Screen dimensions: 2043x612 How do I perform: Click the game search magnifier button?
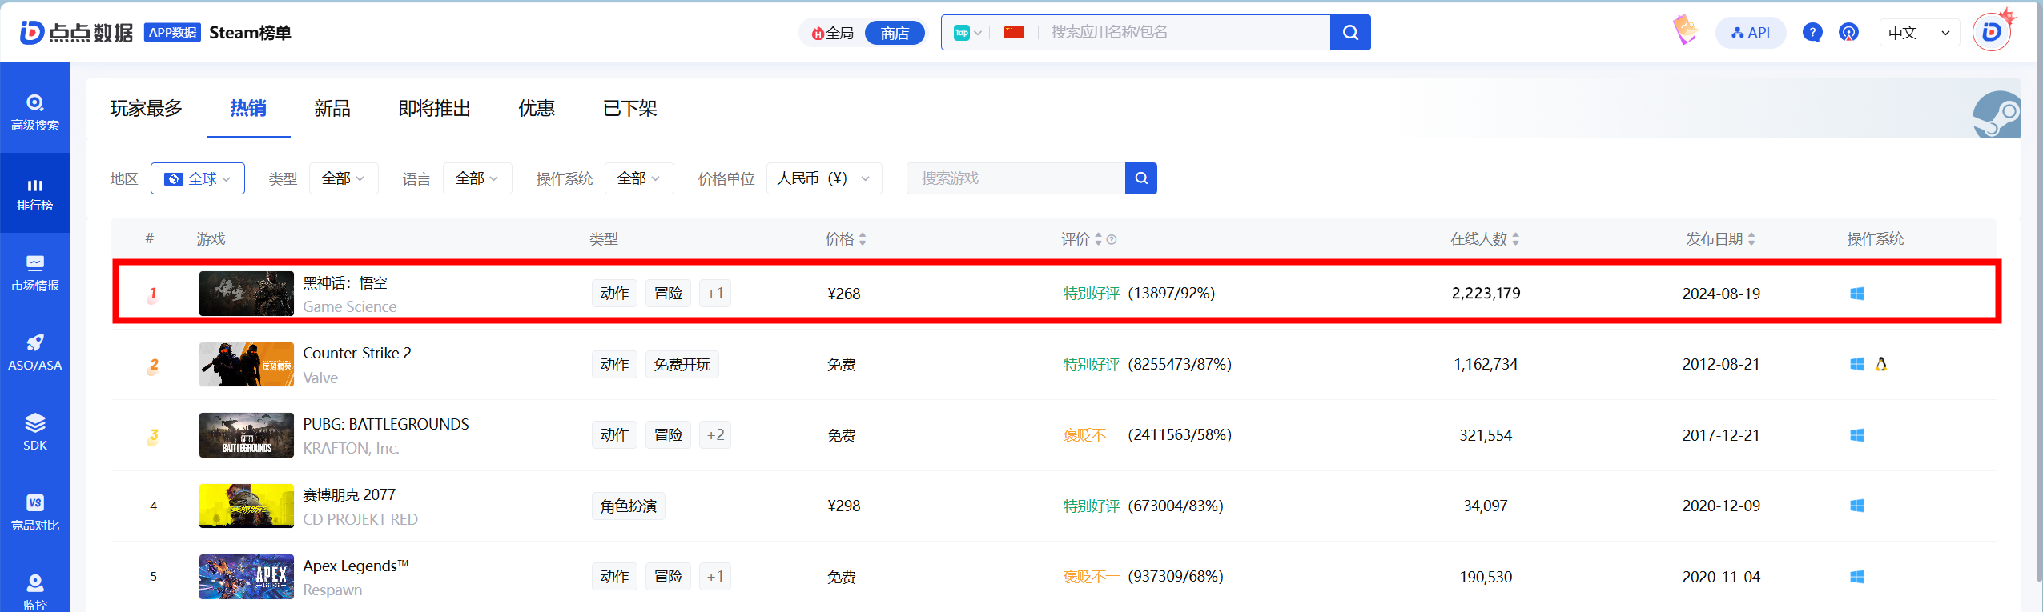click(x=1140, y=178)
